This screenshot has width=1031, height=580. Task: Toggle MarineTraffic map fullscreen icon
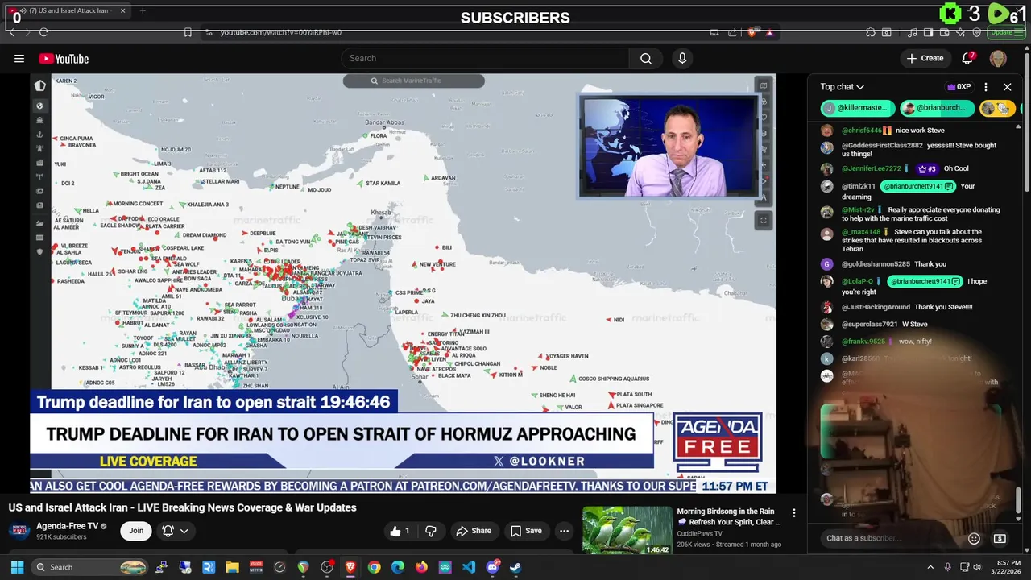click(764, 220)
